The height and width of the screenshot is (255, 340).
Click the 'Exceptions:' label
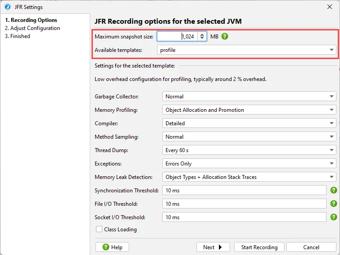pos(108,163)
